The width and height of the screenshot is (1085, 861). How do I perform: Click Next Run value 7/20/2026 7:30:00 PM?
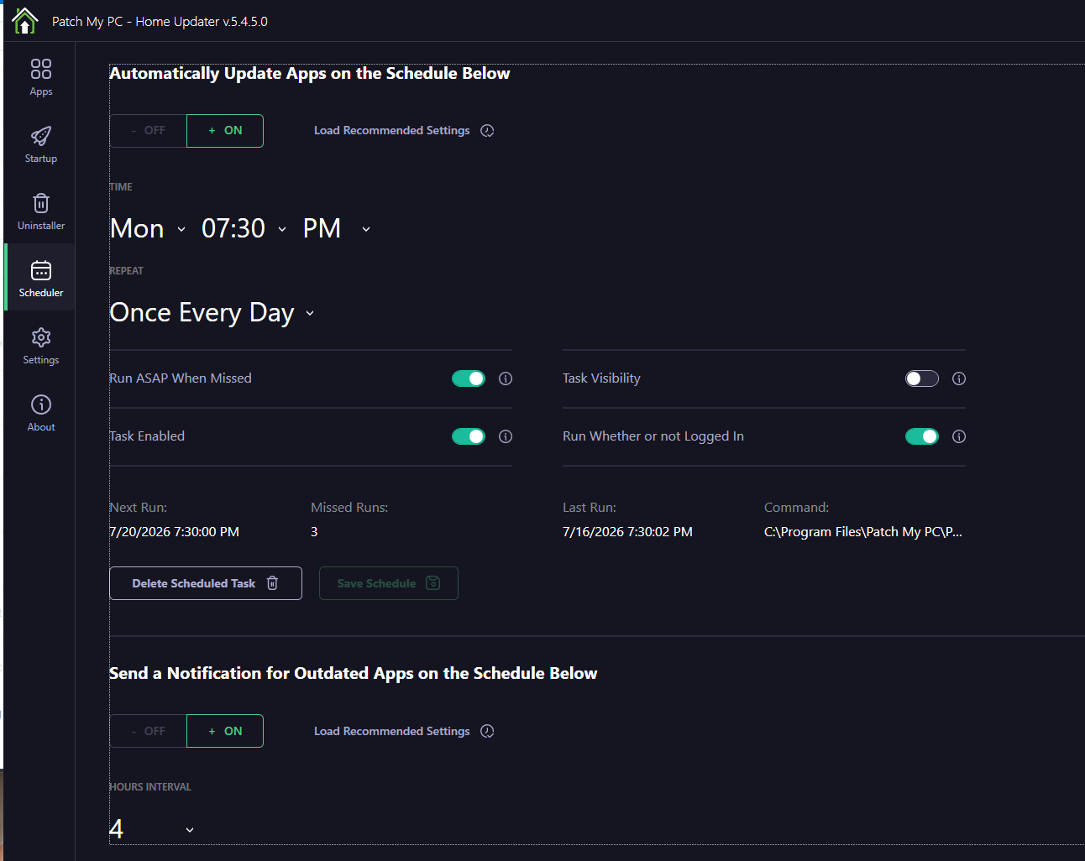175,532
